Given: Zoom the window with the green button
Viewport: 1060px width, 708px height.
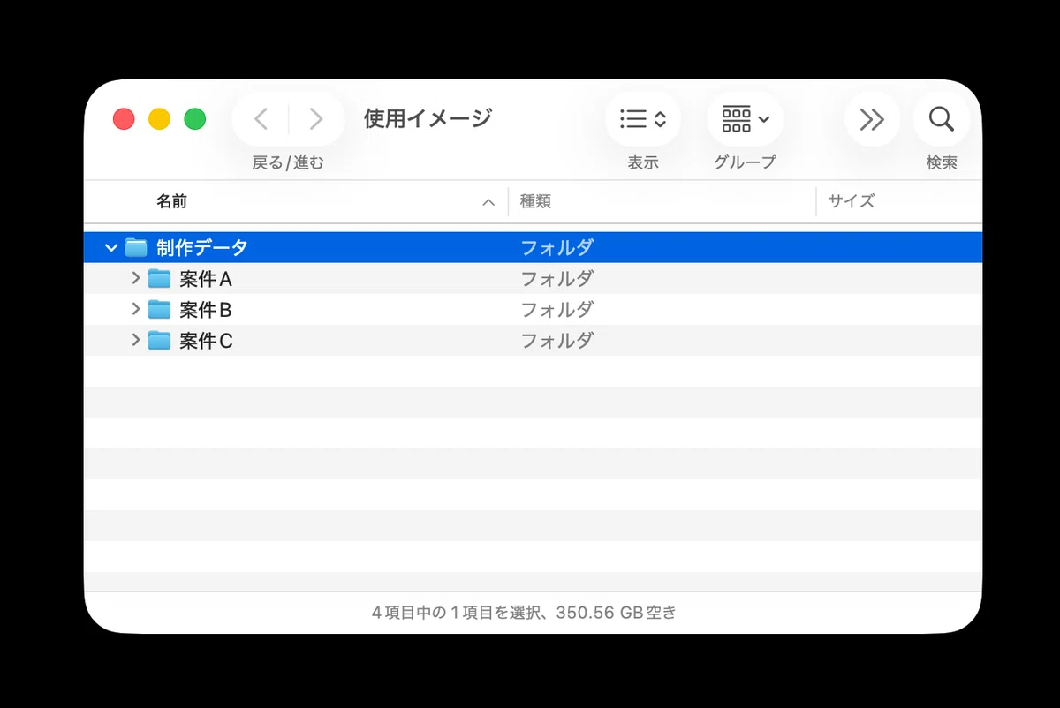Looking at the screenshot, I should coord(194,119).
